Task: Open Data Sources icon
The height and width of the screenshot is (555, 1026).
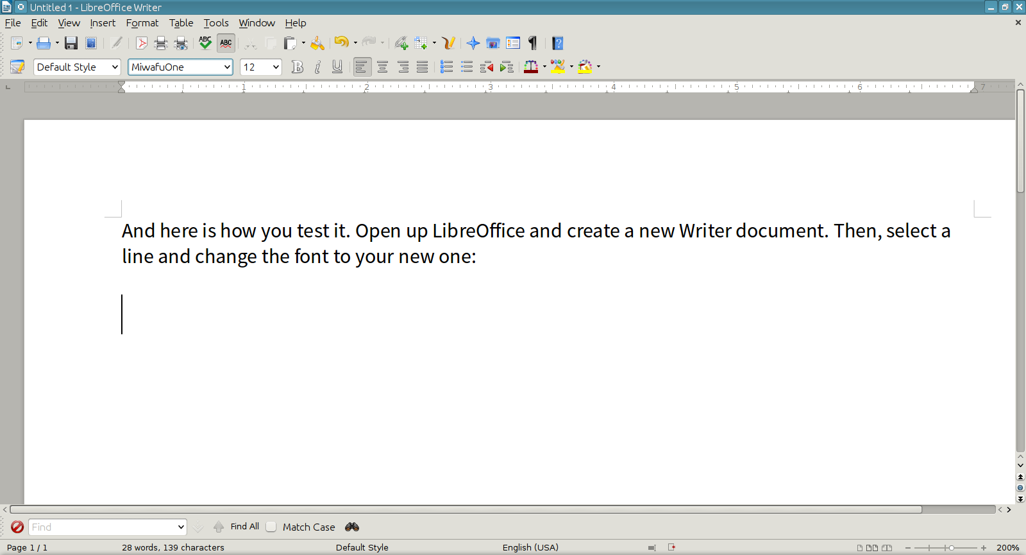Action: click(x=513, y=43)
